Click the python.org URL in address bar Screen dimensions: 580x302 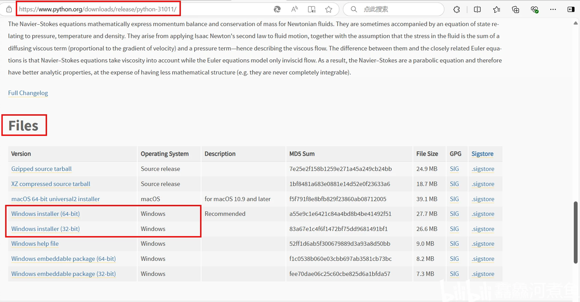(97, 9)
